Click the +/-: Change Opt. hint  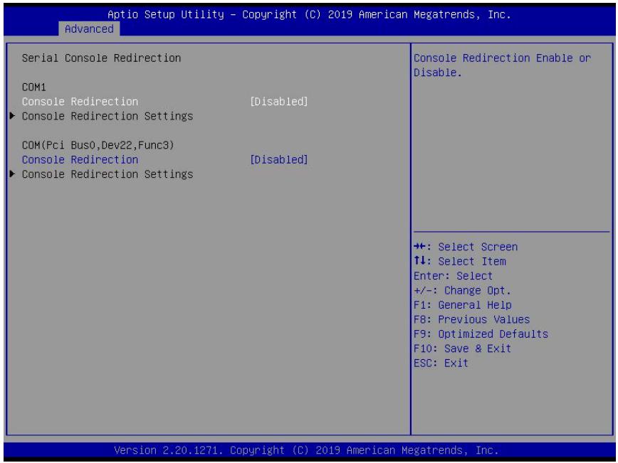click(x=462, y=290)
